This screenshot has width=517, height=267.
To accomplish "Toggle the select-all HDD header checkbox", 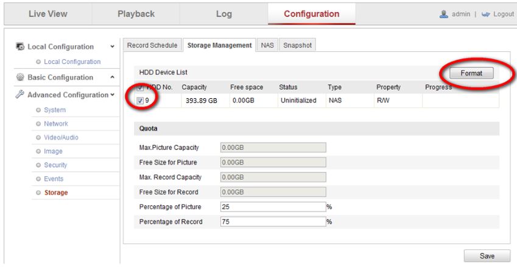I will tap(140, 88).
